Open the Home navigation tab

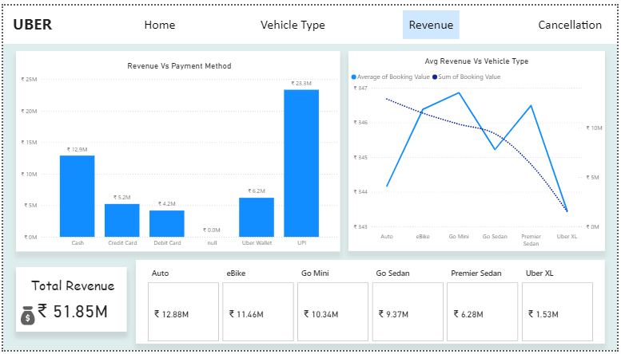pyautogui.click(x=160, y=25)
